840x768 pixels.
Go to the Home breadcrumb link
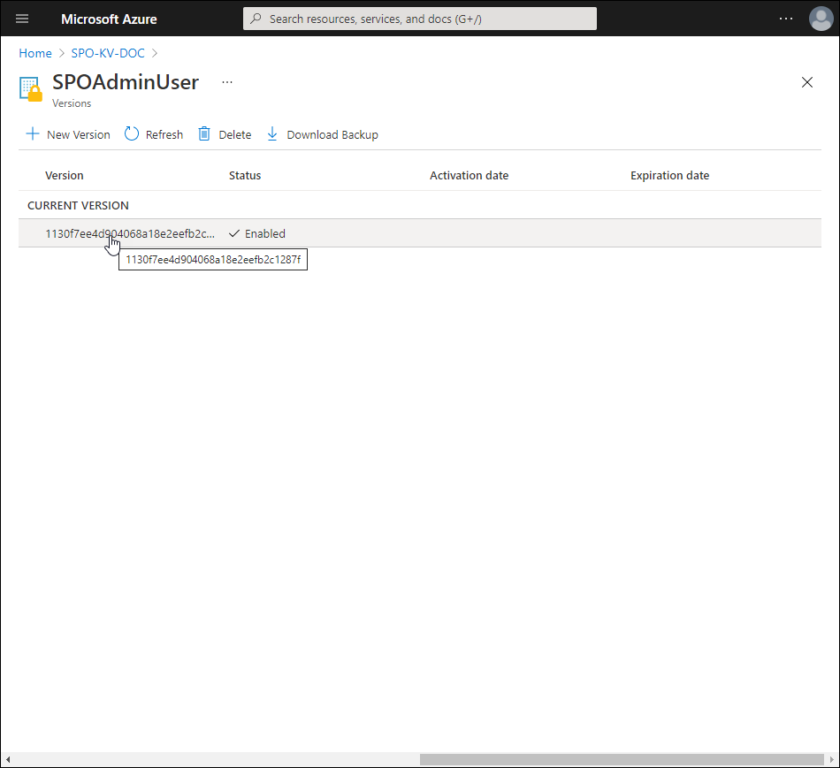click(35, 53)
